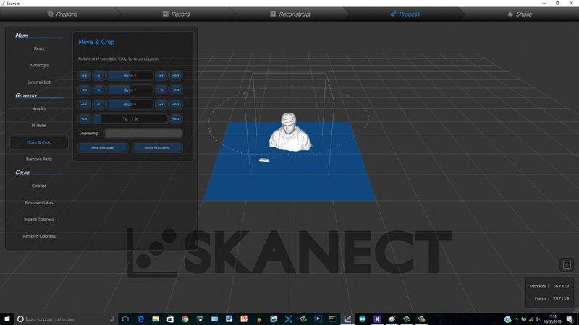Open Task View from the taskbar
579x325 pixels.
(125, 318)
